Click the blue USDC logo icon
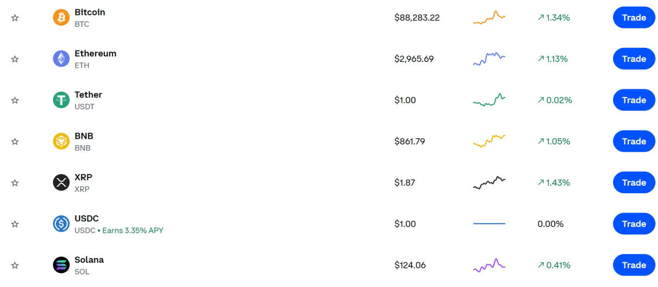This screenshot has height=287, width=658. click(61, 223)
